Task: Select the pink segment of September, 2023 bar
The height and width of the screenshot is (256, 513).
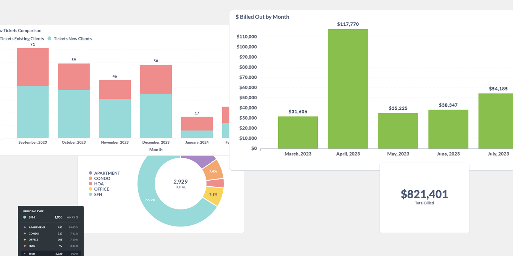Action: click(33, 67)
